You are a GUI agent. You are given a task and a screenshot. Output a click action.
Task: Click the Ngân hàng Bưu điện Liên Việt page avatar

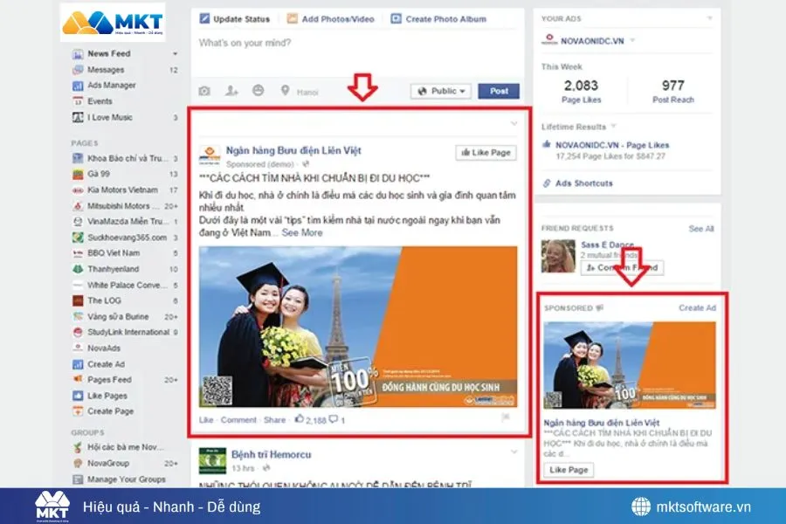[x=210, y=155]
